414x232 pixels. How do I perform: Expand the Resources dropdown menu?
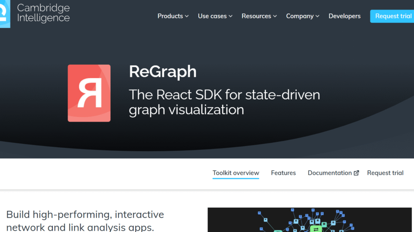[259, 16]
